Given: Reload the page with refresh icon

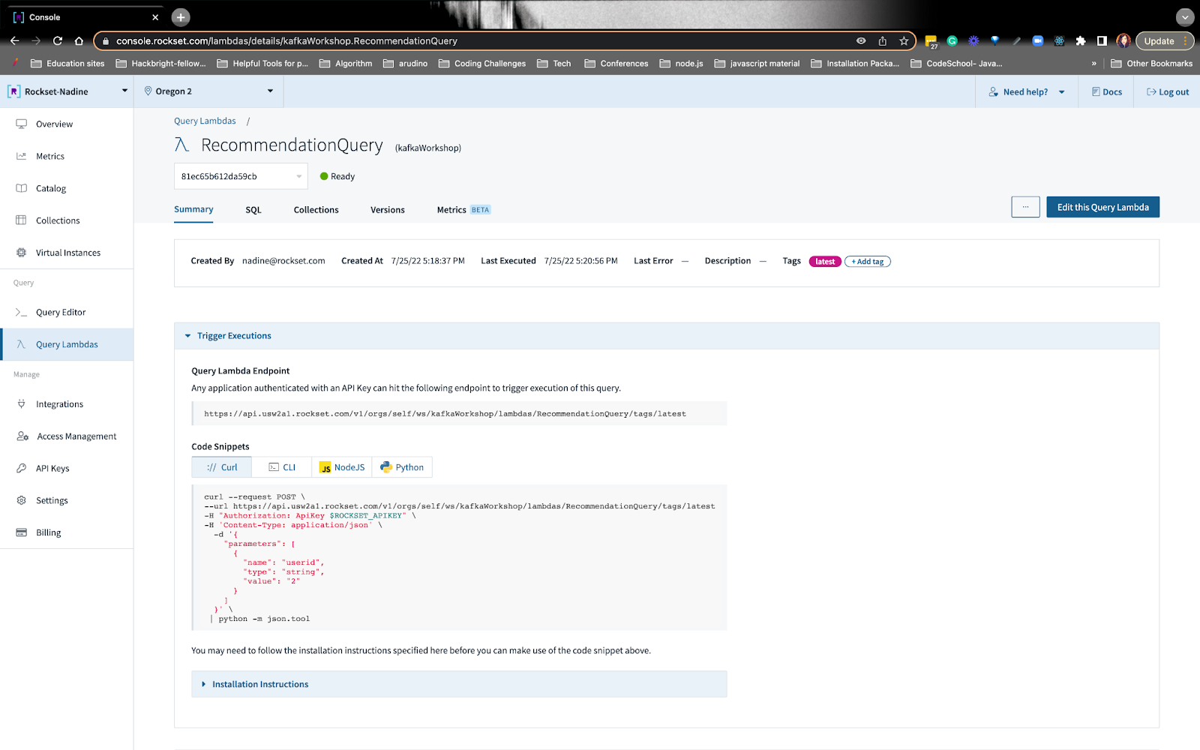Looking at the screenshot, I should click(58, 40).
